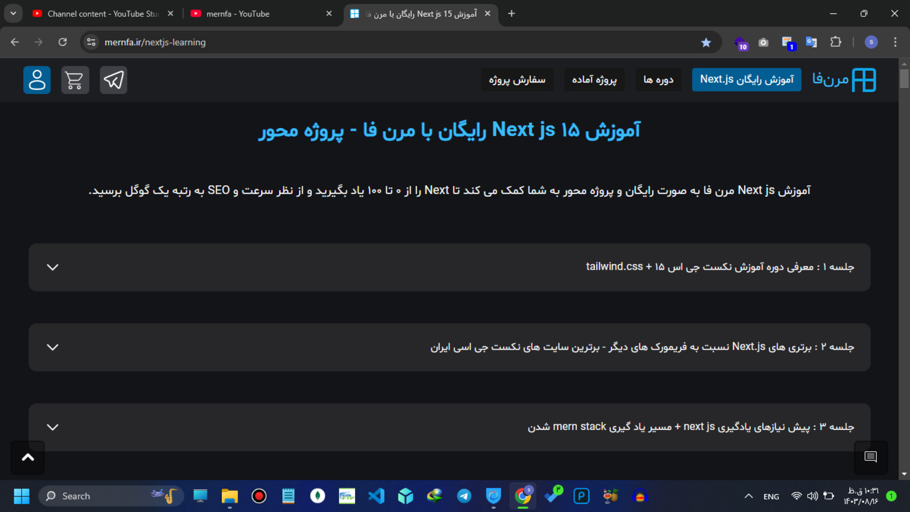Open File Explorer from the taskbar

point(229,496)
